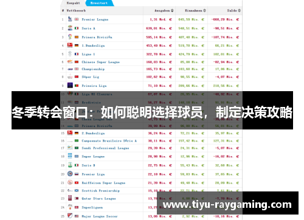Switch to the Erweitert tab
The height and width of the screenshot is (220, 304).
click(x=99, y=3)
